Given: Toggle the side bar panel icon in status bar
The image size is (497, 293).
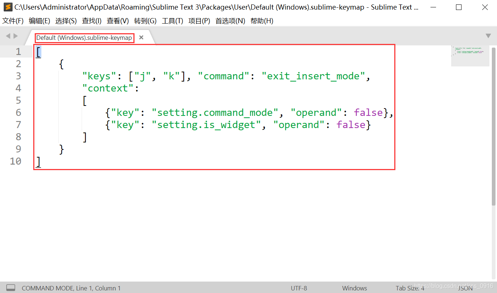Looking at the screenshot, I should [11, 288].
